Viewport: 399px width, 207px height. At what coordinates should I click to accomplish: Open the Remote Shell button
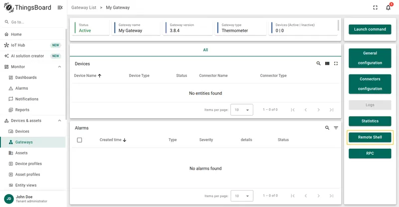370,137
